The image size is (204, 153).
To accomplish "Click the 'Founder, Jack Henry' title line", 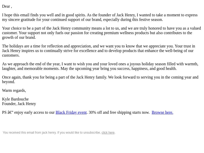I will click(x=19, y=104).
